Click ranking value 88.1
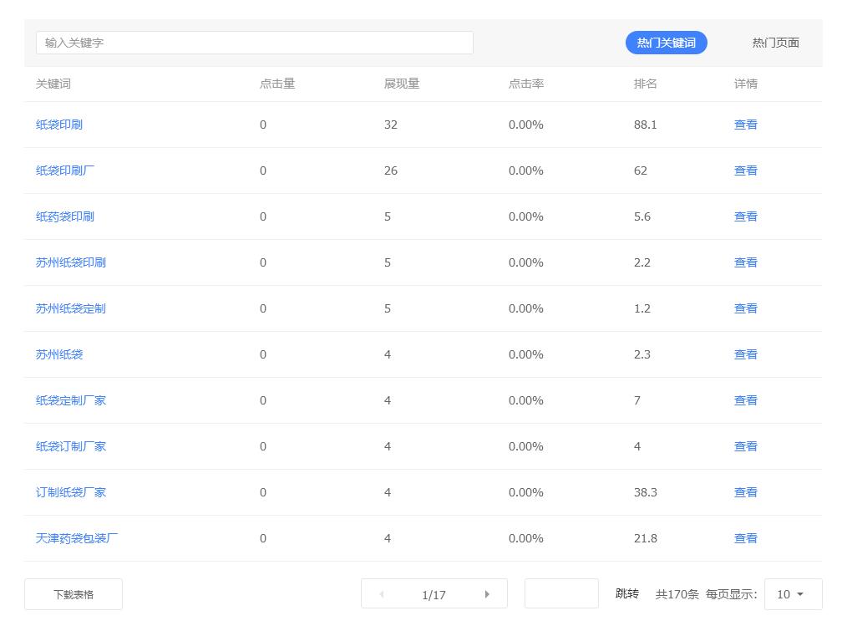The height and width of the screenshot is (631, 852). pyautogui.click(x=646, y=125)
